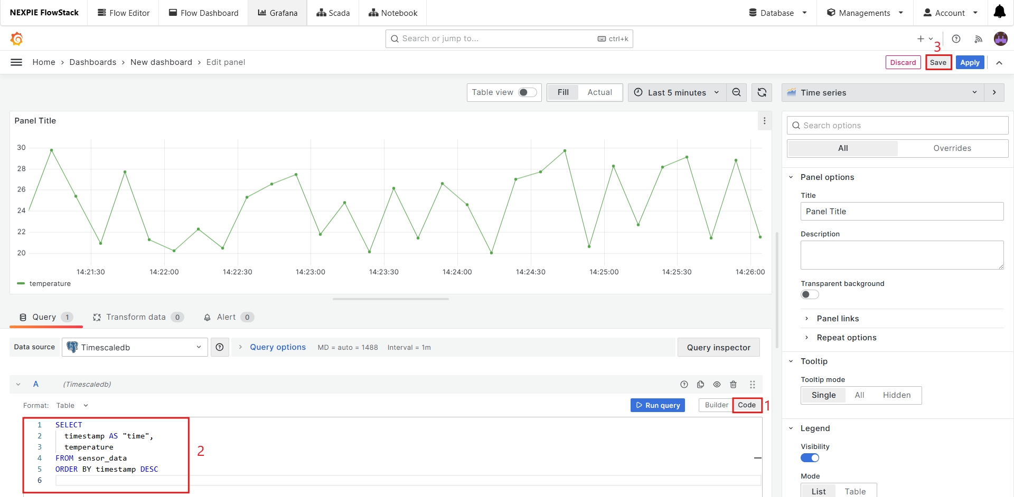
Task: Collapse query A row
Action: pos(18,384)
